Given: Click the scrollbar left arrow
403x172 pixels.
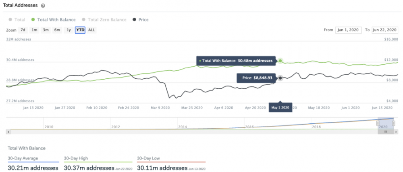Looking at the screenshot, I should [x=8, y=131].
